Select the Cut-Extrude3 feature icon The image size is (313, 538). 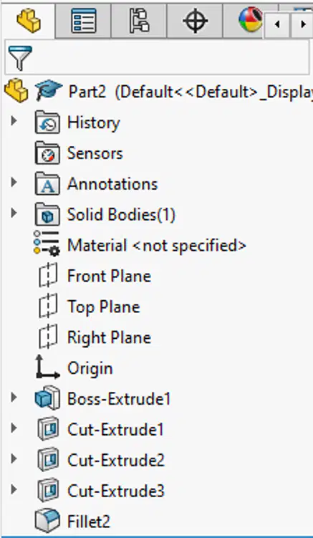(x=47, y=489)
